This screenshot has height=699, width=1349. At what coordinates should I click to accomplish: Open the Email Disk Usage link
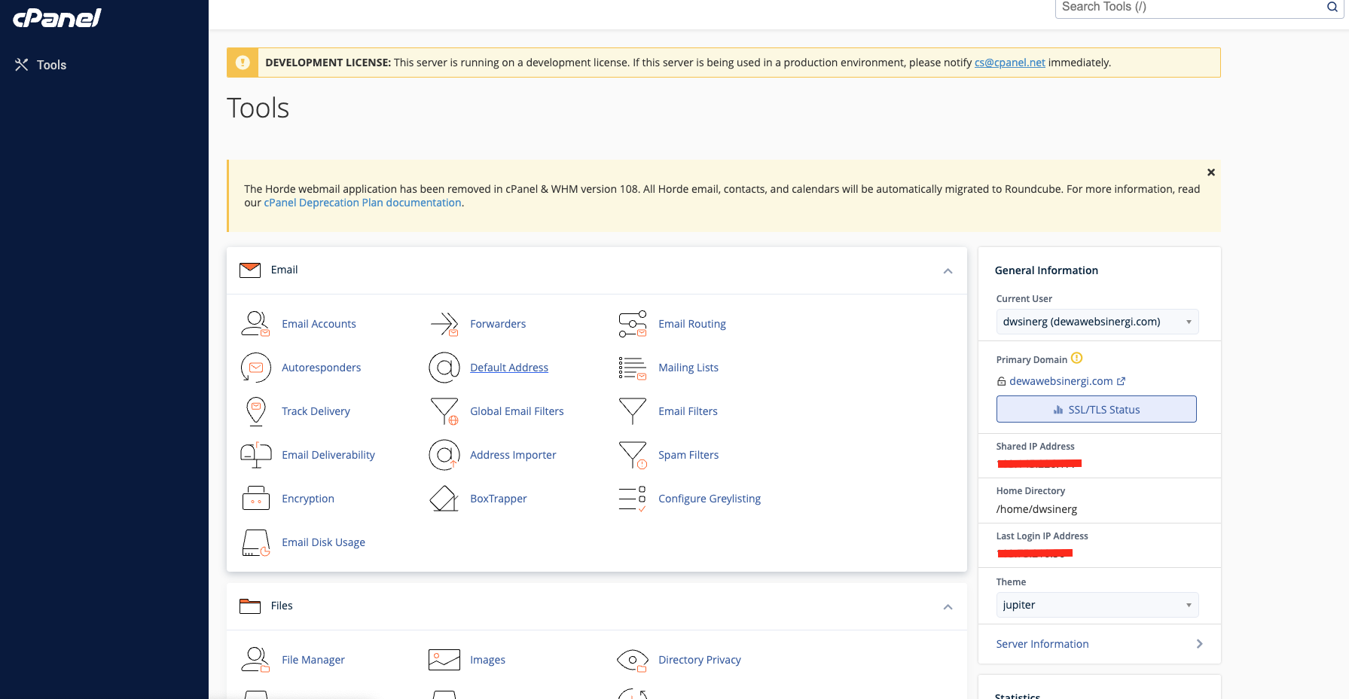pos(323,542)
